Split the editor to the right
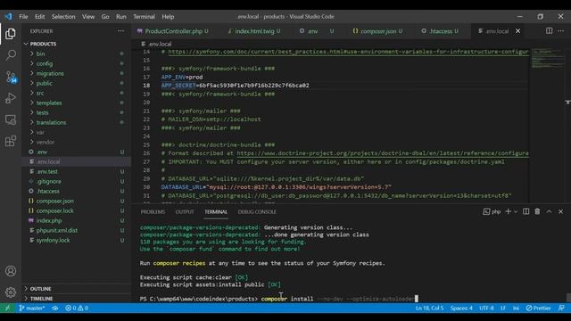Image resolution: width=571 pixels, height=321 pixels. 549,31
